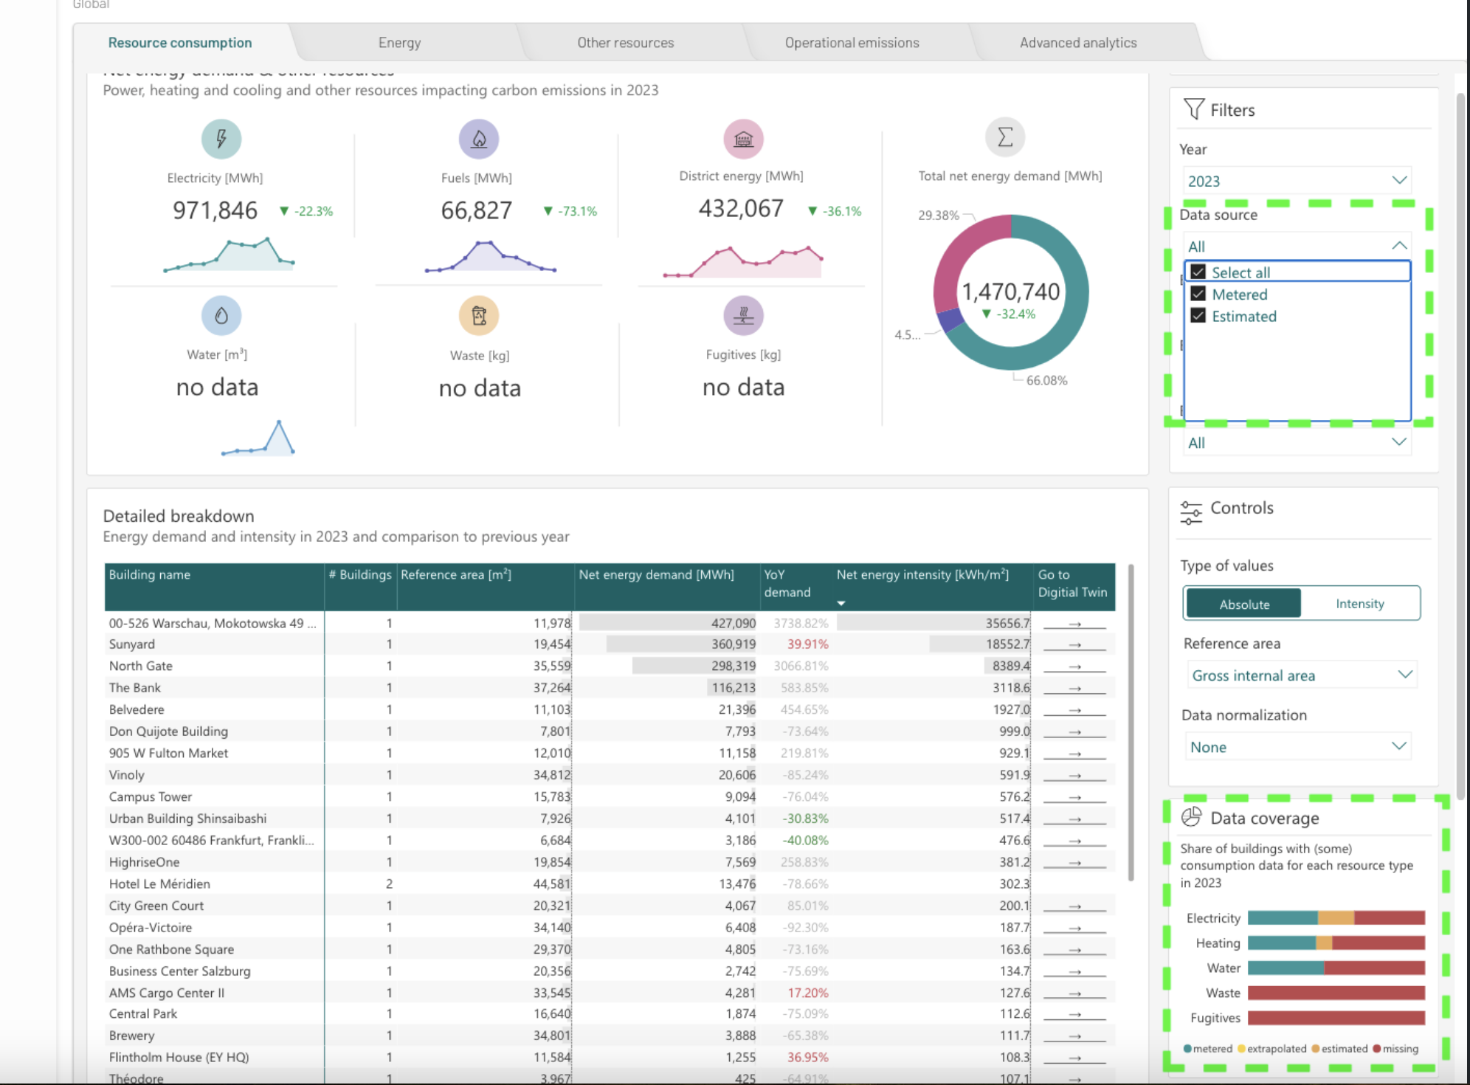Image resolution: width=1470 pixels, height=1085 pixels.
Task: Click the Filters funnel icon
Action: pos(1193,109)
